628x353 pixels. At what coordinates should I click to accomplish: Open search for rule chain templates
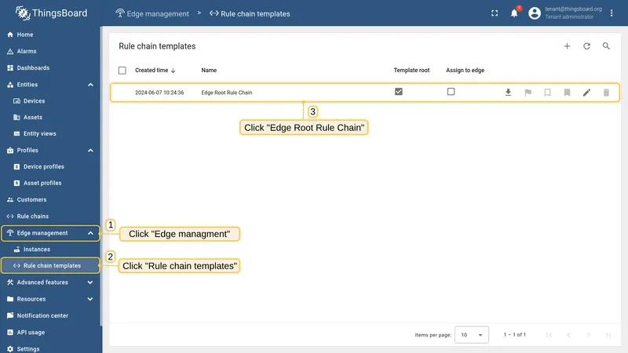tap(606, 46)
